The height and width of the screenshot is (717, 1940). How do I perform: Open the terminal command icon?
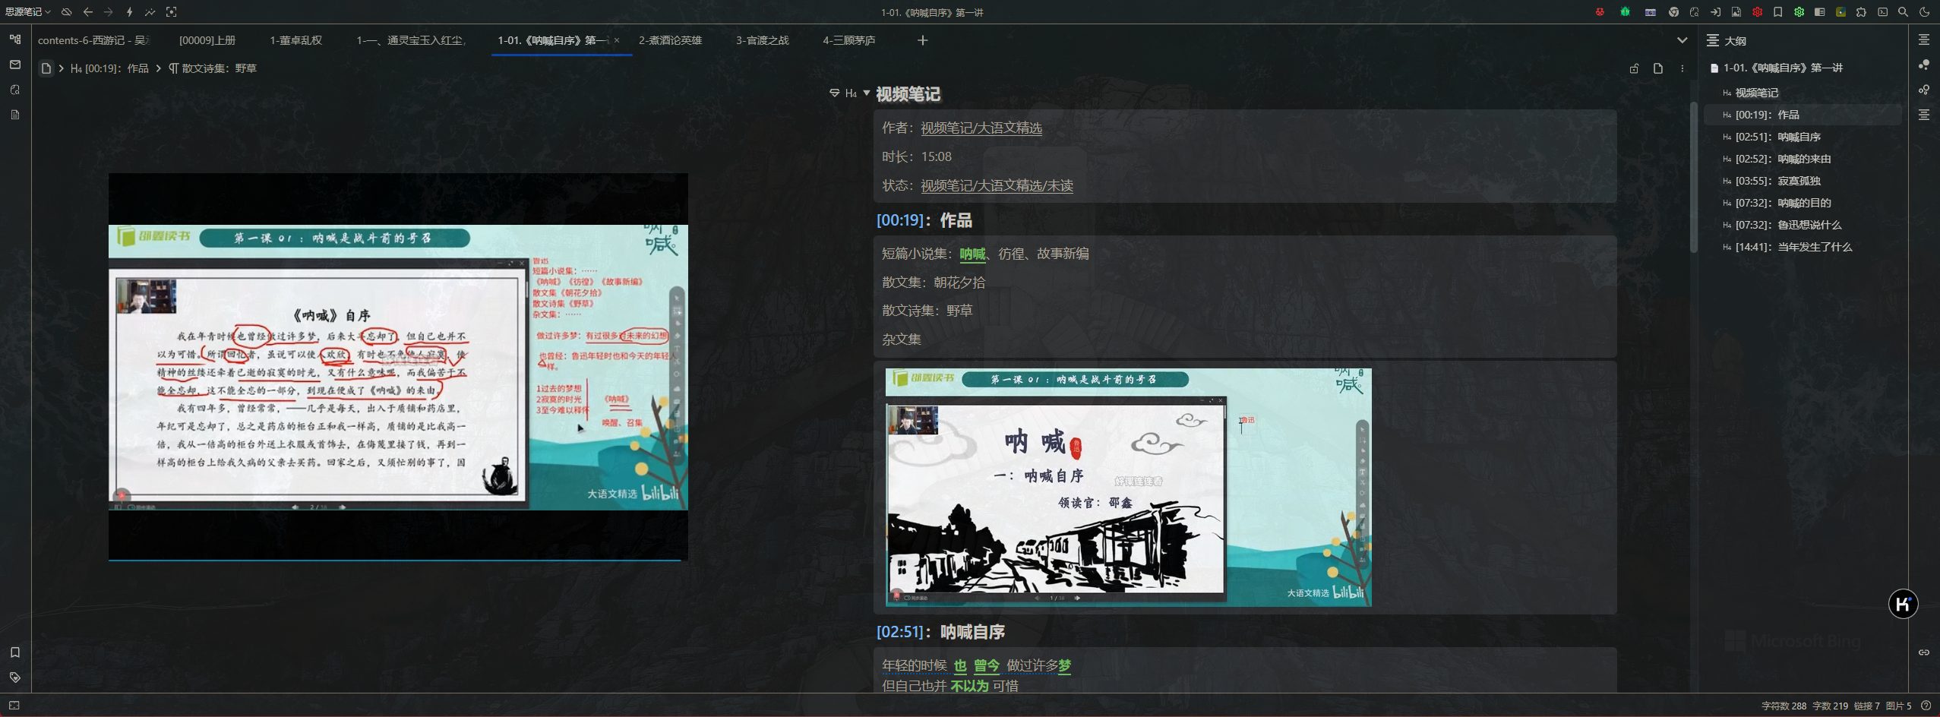point(1882,12)
